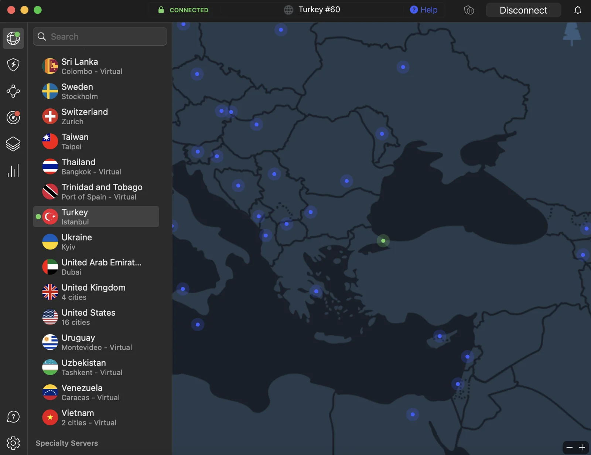
Task: Disconnect from Turkey #60
Action: tap(523, 10)
